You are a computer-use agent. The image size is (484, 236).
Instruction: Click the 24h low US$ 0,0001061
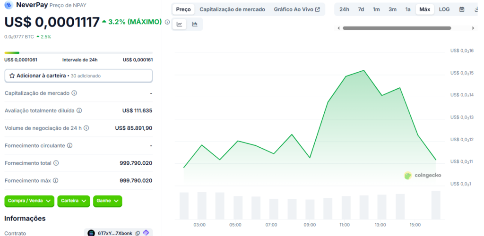[x=21, y=60]
